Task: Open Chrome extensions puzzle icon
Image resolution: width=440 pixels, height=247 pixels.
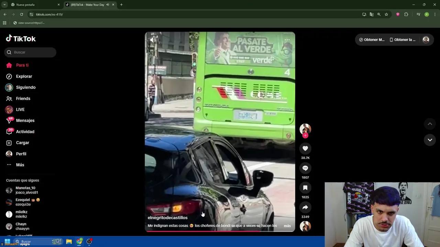Action: click(x=406, y=14)
